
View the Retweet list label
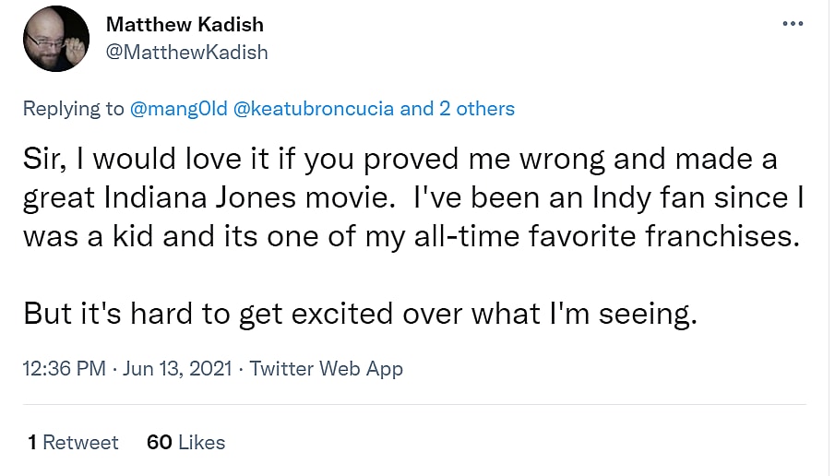[x=80, y=443]
